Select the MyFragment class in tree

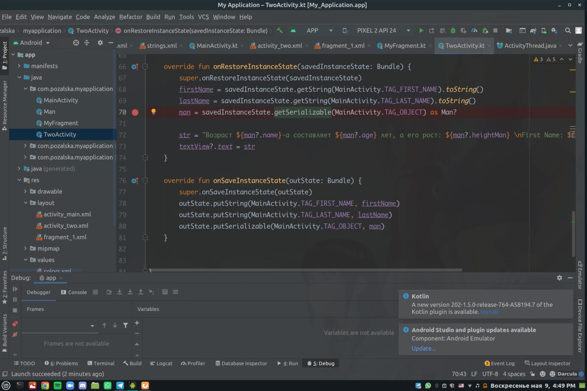pos(61,123)
